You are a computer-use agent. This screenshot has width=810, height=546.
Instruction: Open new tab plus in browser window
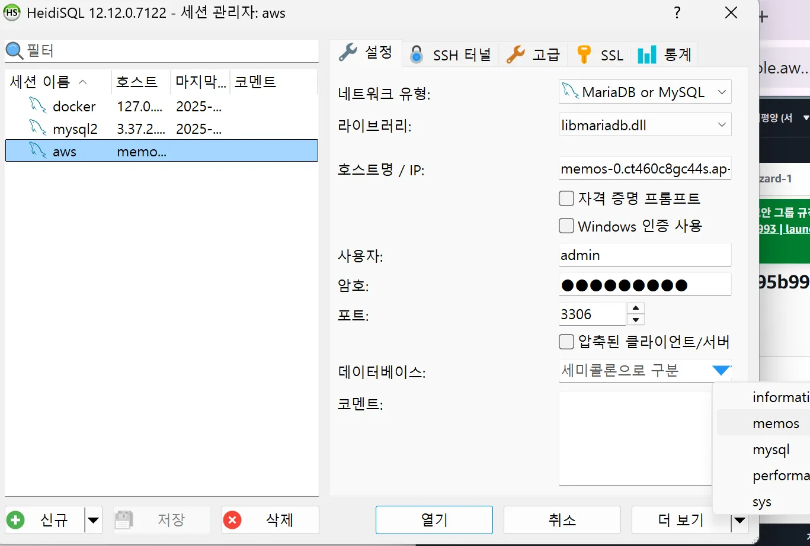[x=764, y=17]
